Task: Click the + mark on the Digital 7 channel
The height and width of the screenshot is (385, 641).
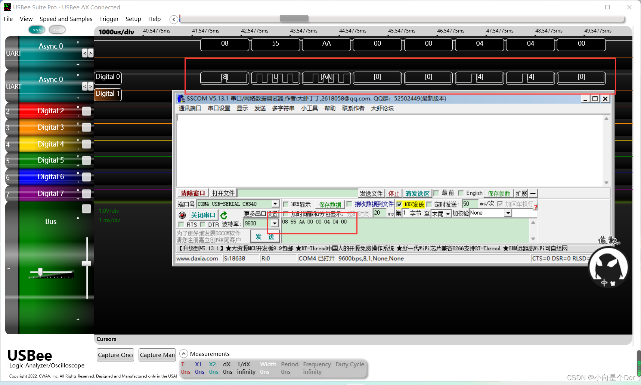Action: click(78, 198)
